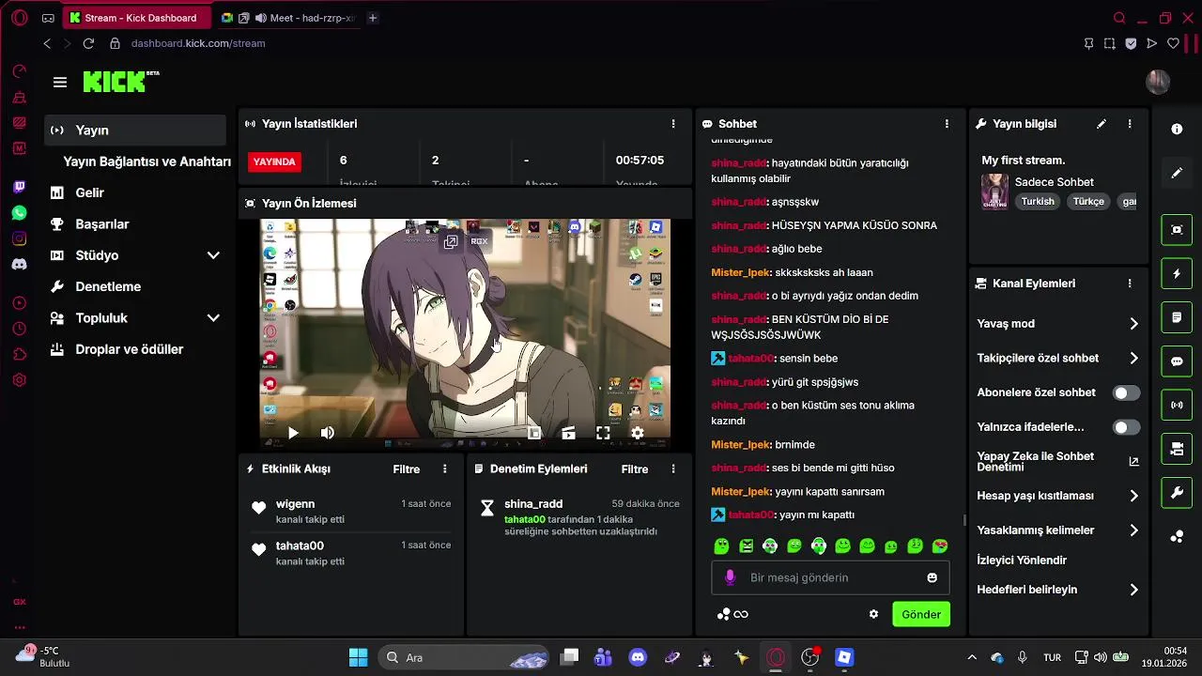Screen dimensions: 1202x676
Task: Click the chat panel scrollbar
Action: (964, 520)
